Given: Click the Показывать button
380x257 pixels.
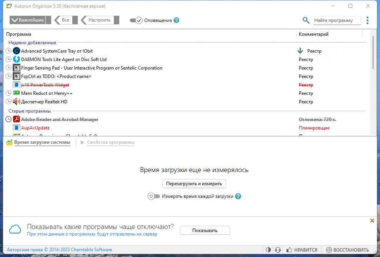Looking at the screenshot, I should [205, 230].
